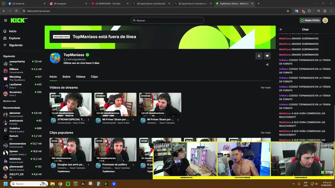Screen dimensions: 335x188
Task: Switch to the Instagram browser tab
Action: click(x=69, y=4)
